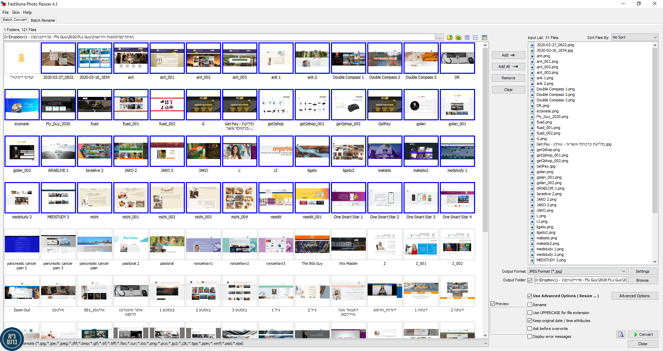The width and height of the screenshot is (663, 351).
Task: Browse for the output folder
Action: pyautogui.click(x=642, y=280)
